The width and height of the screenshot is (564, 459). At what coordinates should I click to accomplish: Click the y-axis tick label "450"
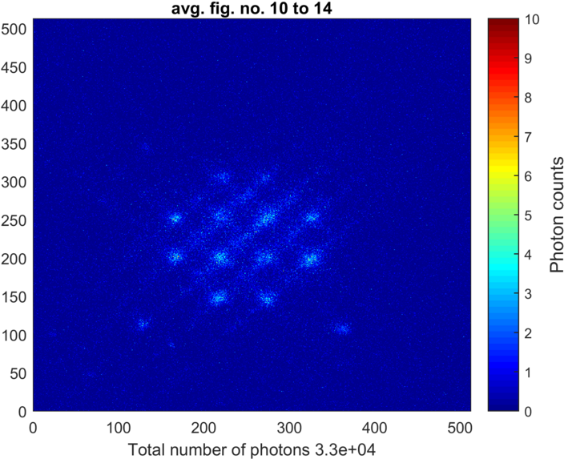pos(16,67)
